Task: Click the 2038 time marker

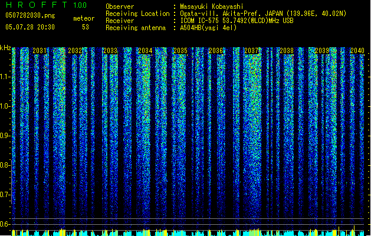Action: click(287, 51)
